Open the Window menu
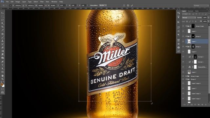This screenshot has height=118, width=210. coord(54,2)
